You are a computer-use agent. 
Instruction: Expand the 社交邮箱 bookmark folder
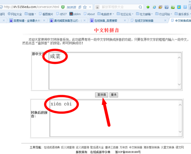[x=144, y=14]
